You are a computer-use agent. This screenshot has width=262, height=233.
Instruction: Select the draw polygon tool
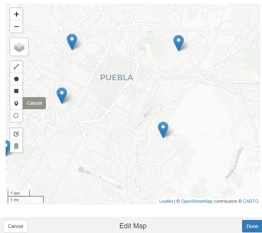[16, 79]
